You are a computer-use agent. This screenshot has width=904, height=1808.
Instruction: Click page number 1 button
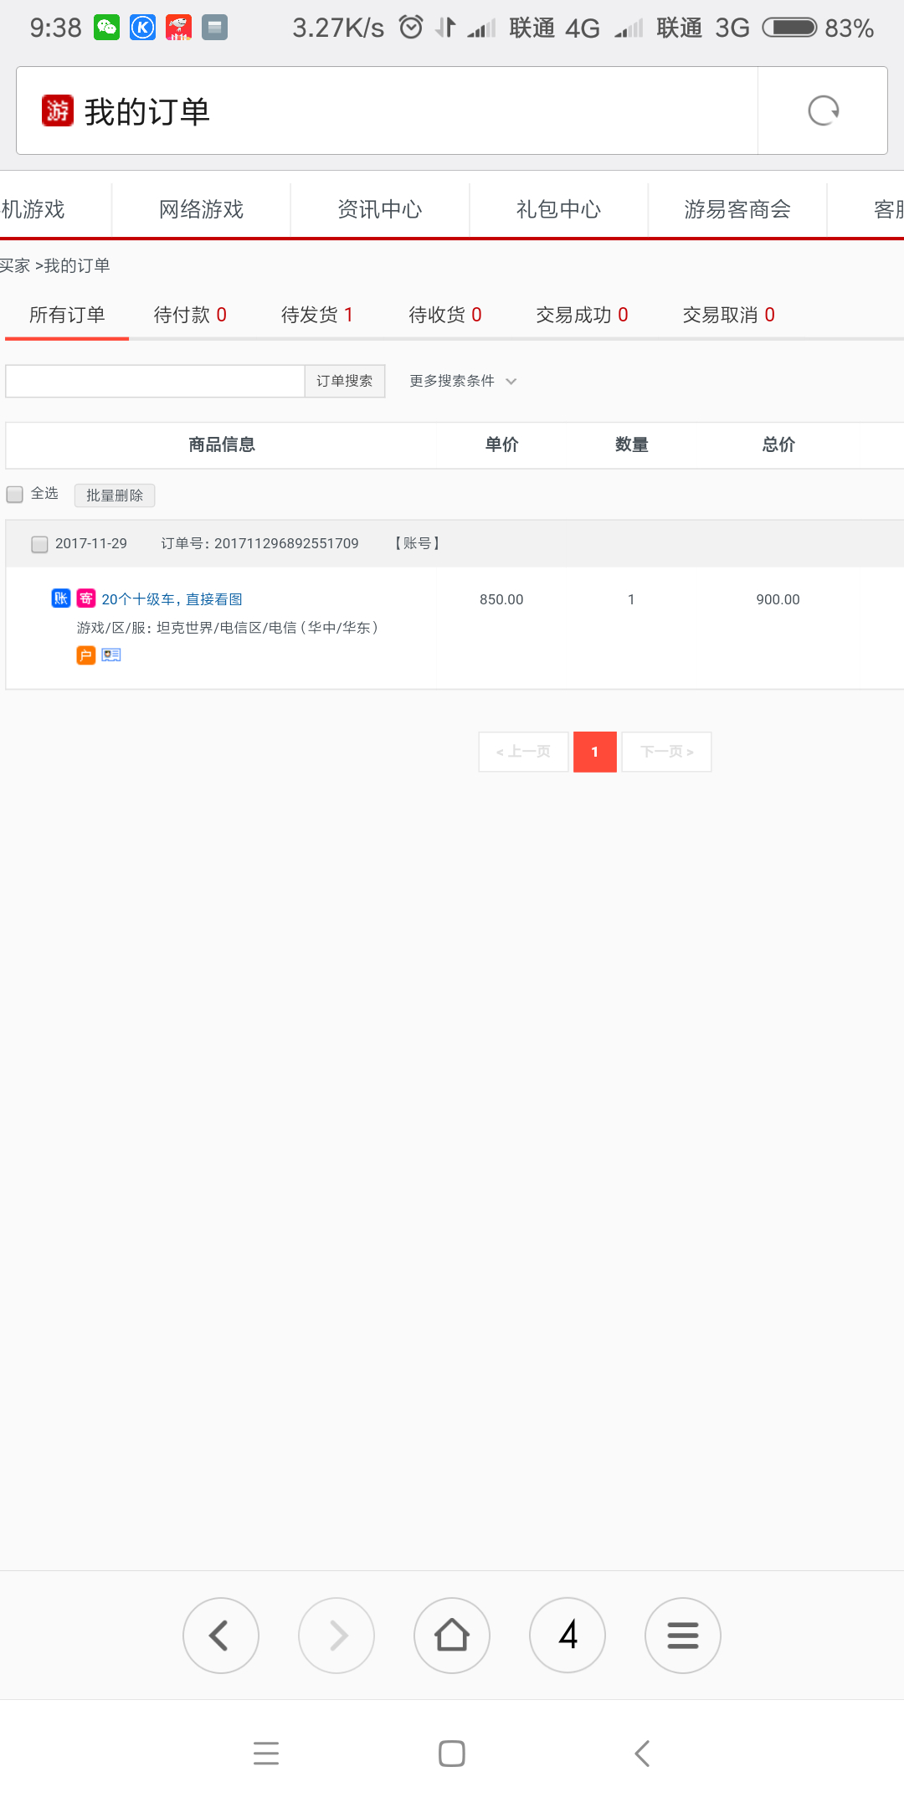pyautogui.click(x=595, y=752)
